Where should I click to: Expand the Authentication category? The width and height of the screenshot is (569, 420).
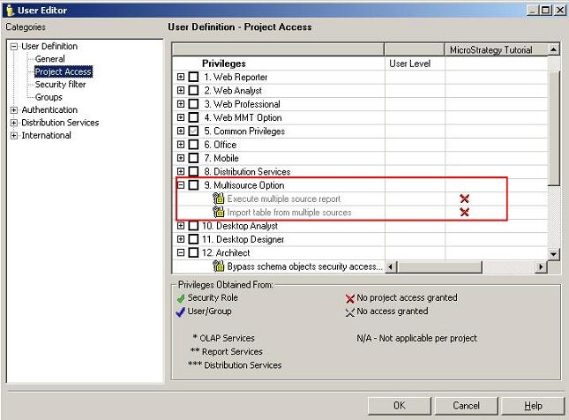(x=14, y=110)
